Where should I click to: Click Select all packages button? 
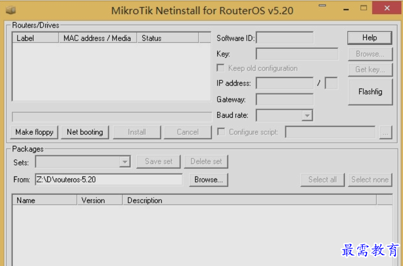pos(323,180)
